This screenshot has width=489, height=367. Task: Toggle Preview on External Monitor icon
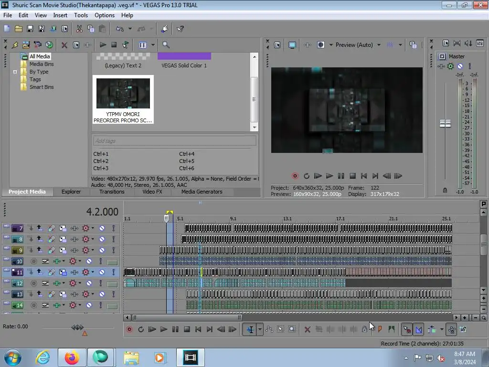point(292,45)
